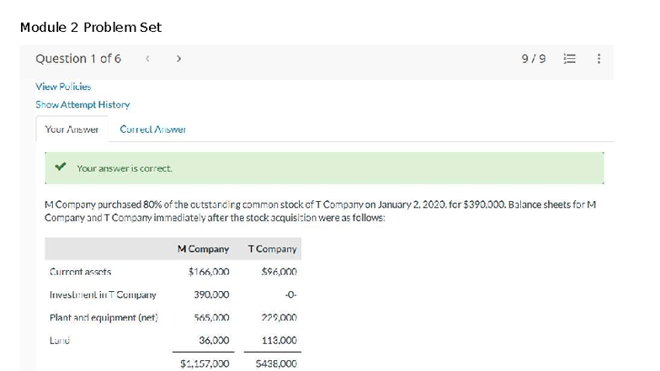The width and height of the screenshot is (660, 371).
Task: Select the T Company column header
Action: (272, 249)
